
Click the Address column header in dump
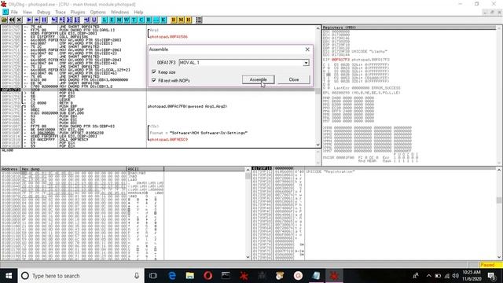[x=10, y=169]
